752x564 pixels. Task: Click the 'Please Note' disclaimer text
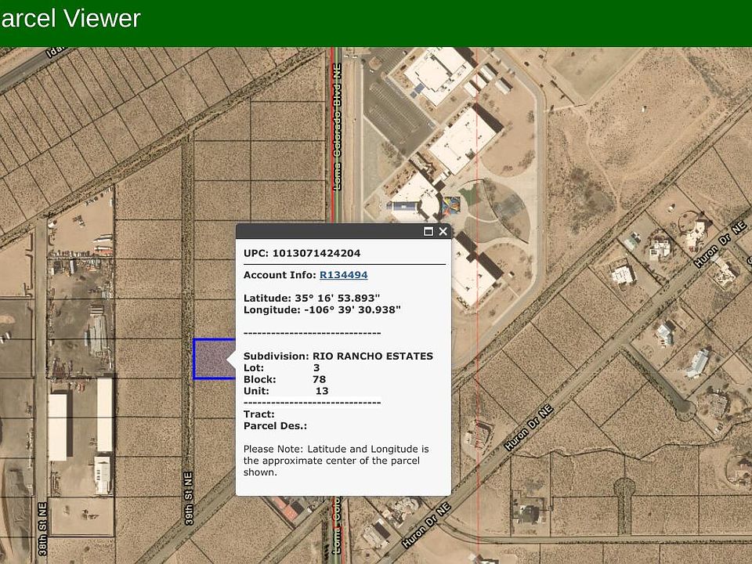336,461
